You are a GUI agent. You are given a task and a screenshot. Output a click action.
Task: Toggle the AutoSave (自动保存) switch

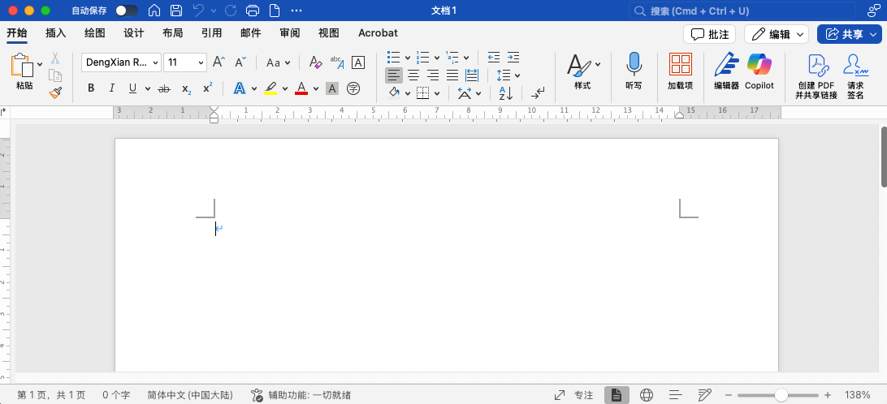coord(126,11)
